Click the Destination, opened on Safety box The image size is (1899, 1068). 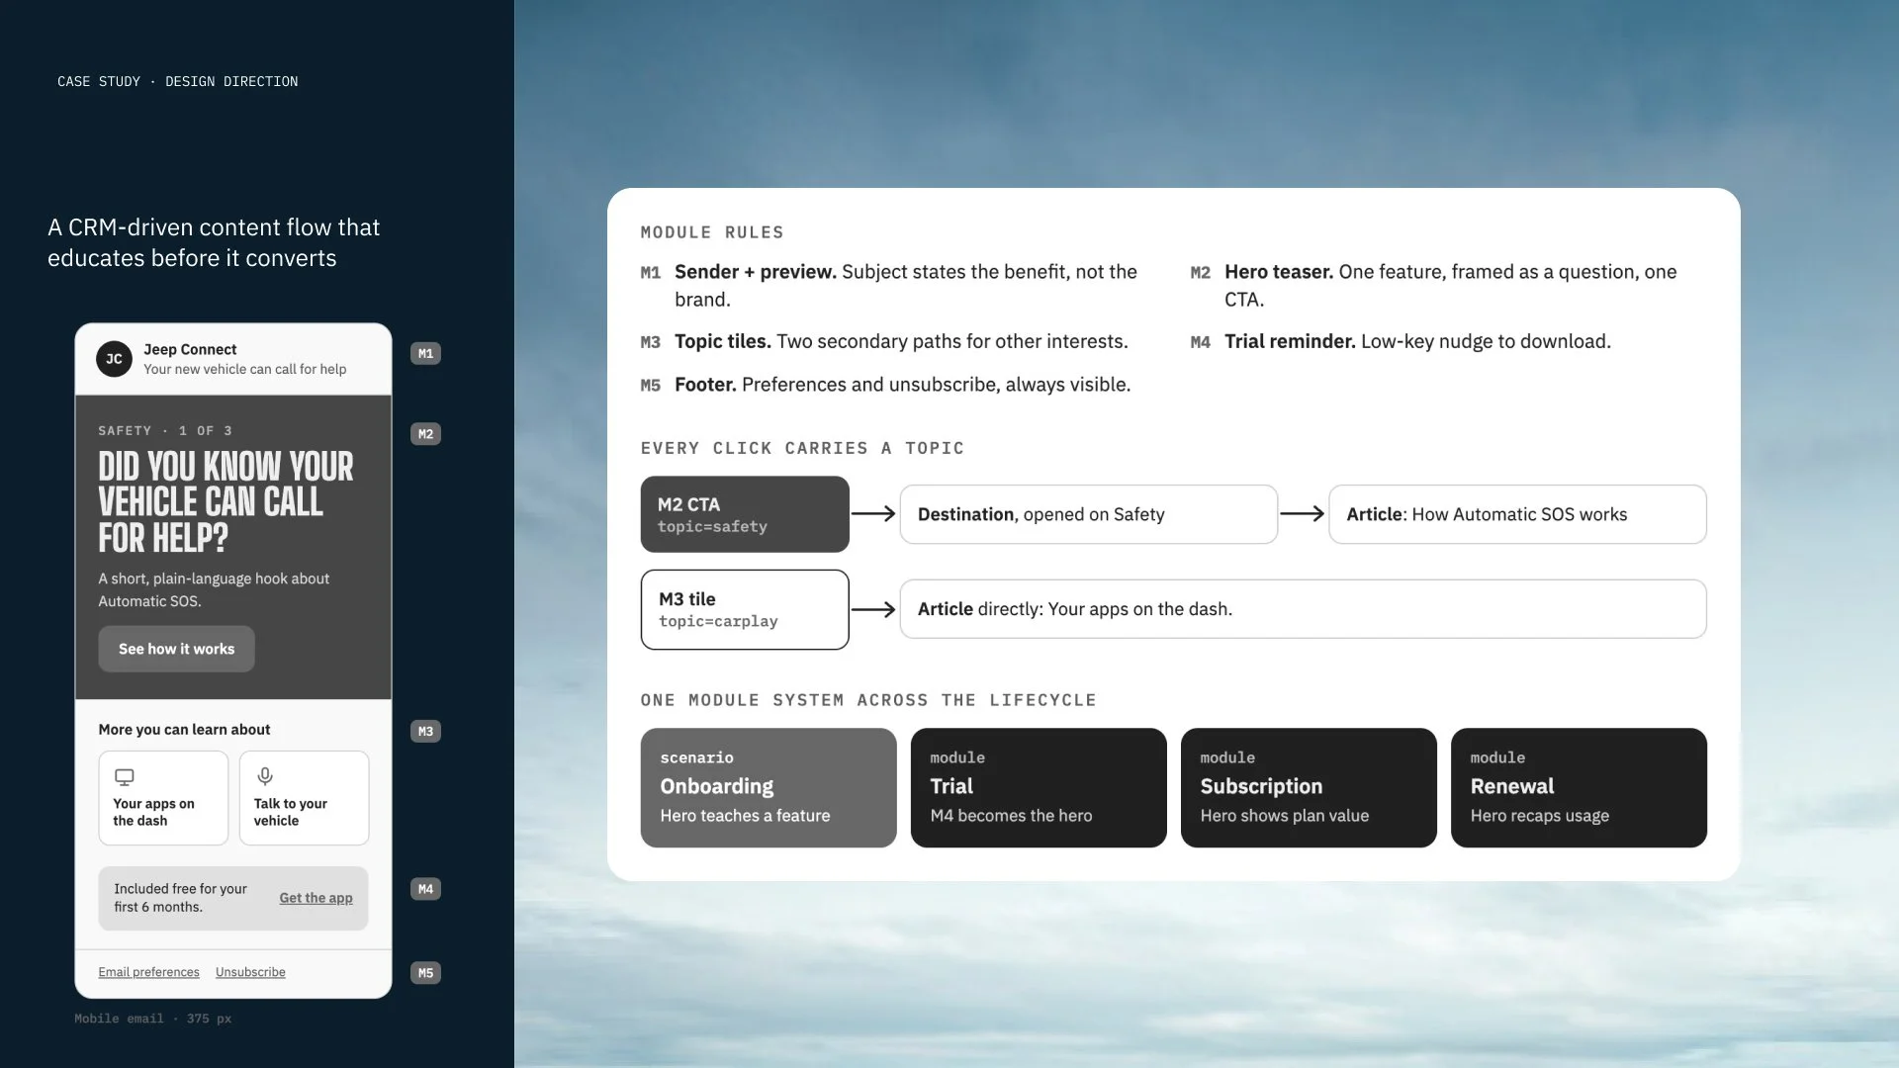pos(1089,514)
